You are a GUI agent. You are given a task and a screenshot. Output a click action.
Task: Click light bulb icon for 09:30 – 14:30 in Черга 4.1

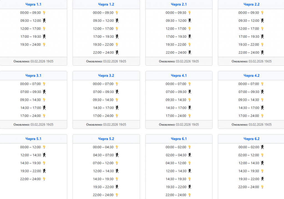[190, 100]
